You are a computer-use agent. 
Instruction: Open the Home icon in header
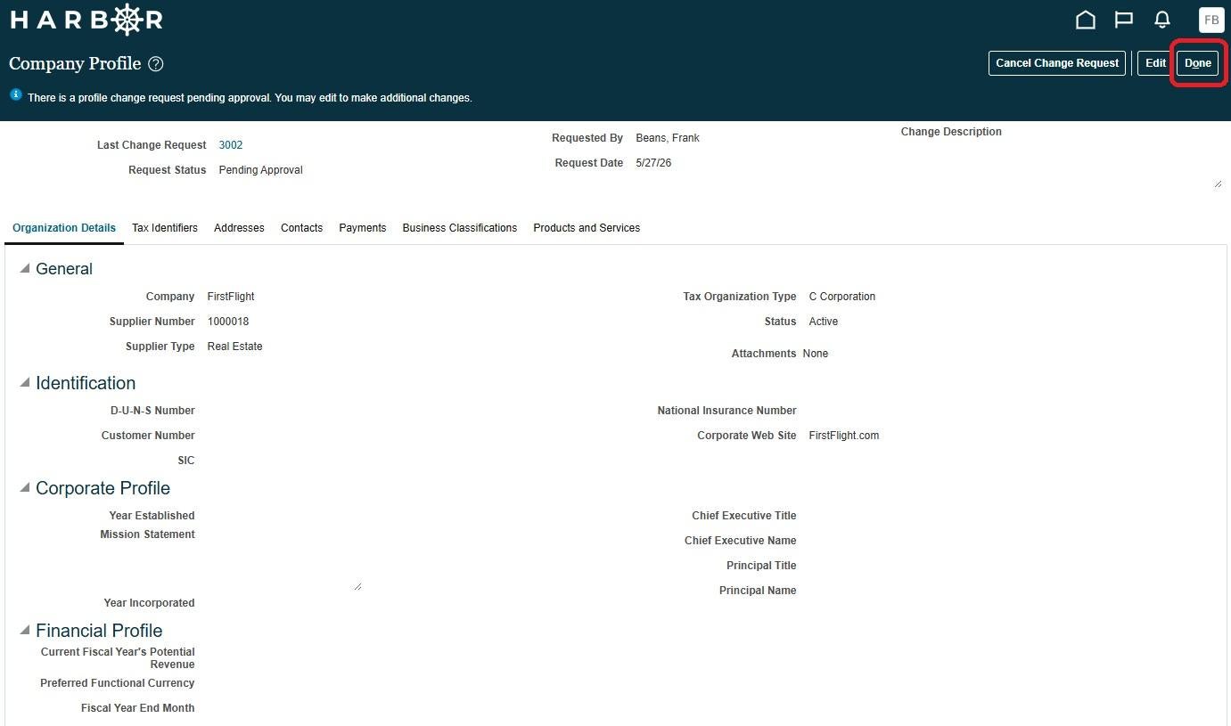click(x=1085, y=20)
